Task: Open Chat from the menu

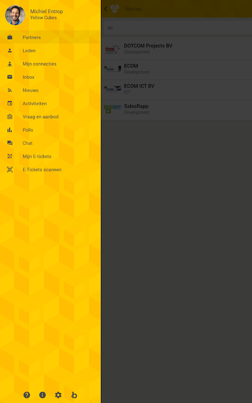Action: 50,143
